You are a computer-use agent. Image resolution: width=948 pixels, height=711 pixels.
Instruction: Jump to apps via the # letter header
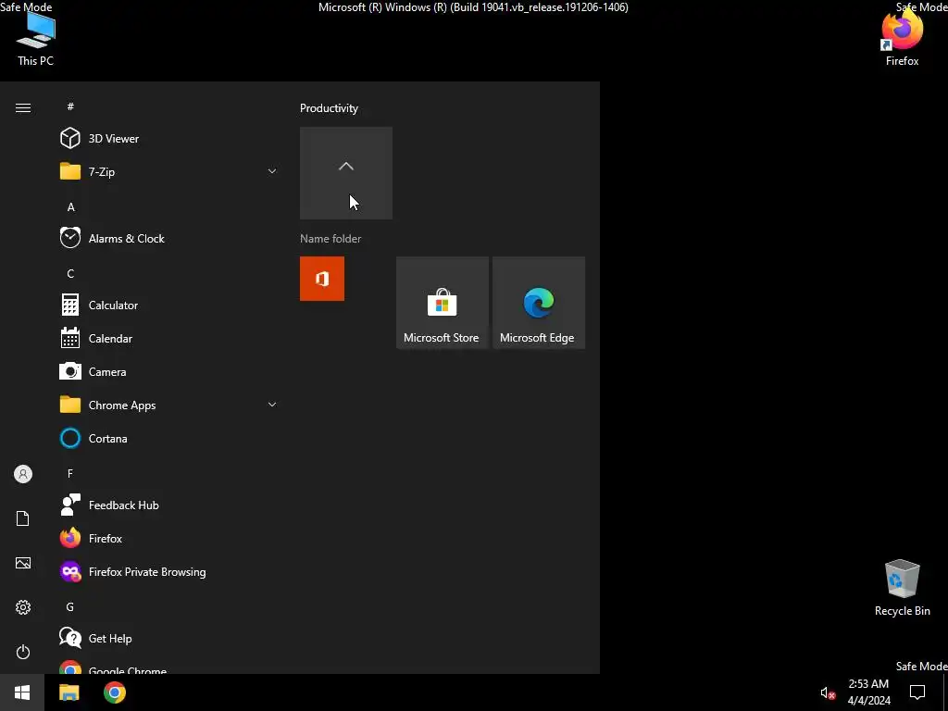70,106
